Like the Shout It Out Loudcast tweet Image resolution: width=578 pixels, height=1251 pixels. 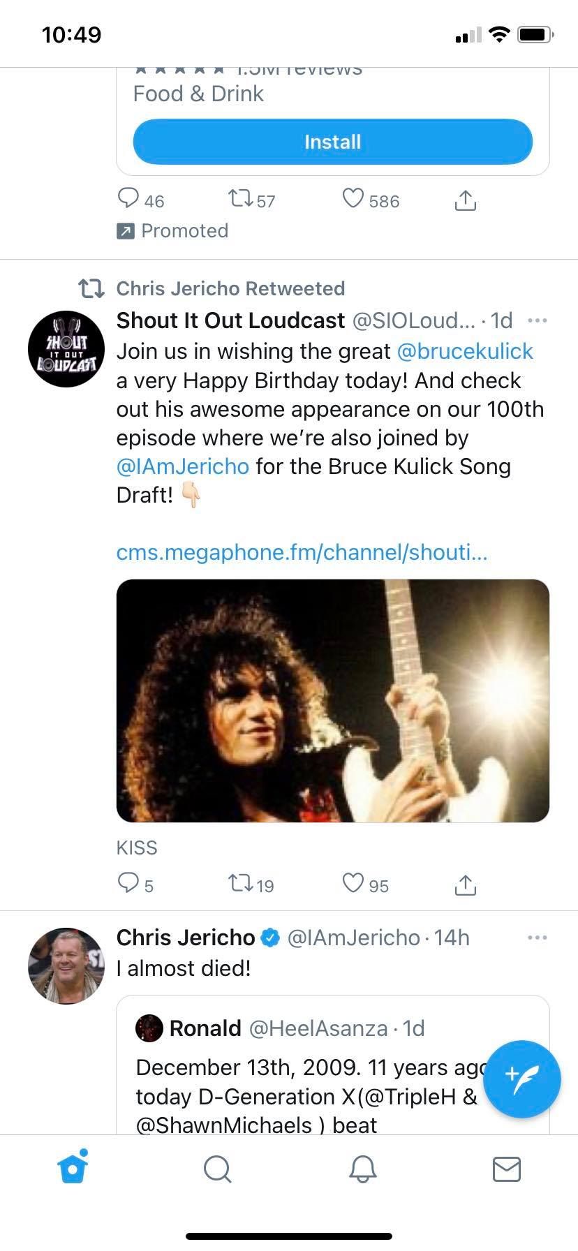point(353,883)
